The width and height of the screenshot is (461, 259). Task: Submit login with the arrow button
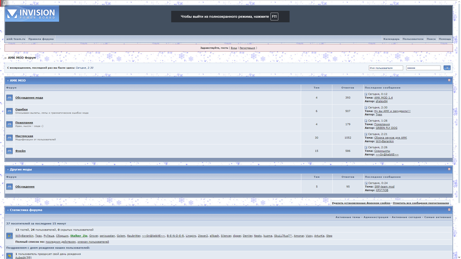[x=447, y=68]
